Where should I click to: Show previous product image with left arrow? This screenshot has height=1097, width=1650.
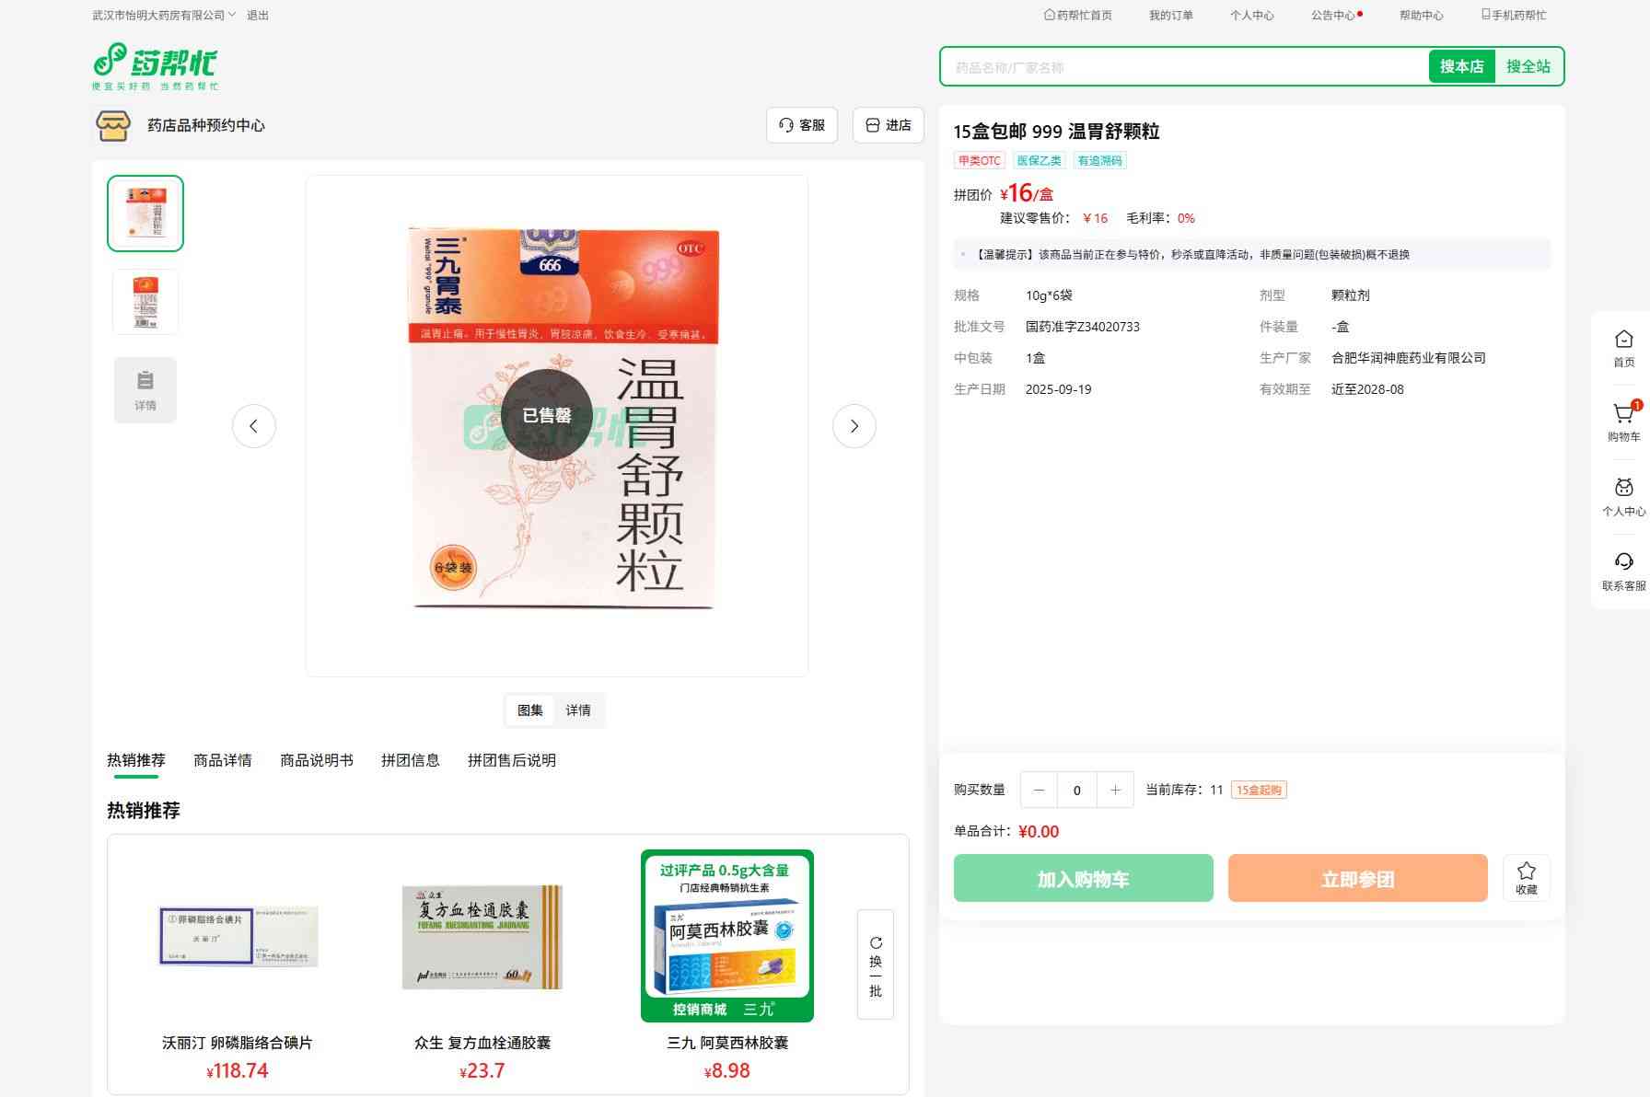click(x=254, y=426)
